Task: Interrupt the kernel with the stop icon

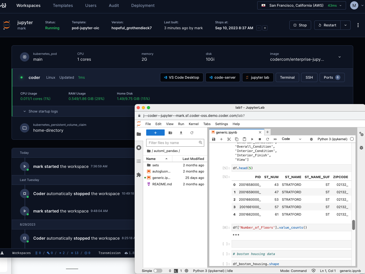Action: [x=260, y=139]
